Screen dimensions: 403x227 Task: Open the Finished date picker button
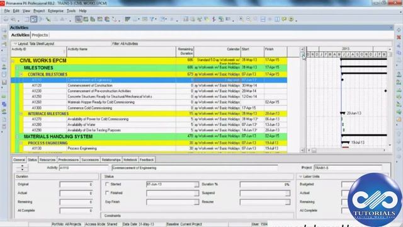196,193
